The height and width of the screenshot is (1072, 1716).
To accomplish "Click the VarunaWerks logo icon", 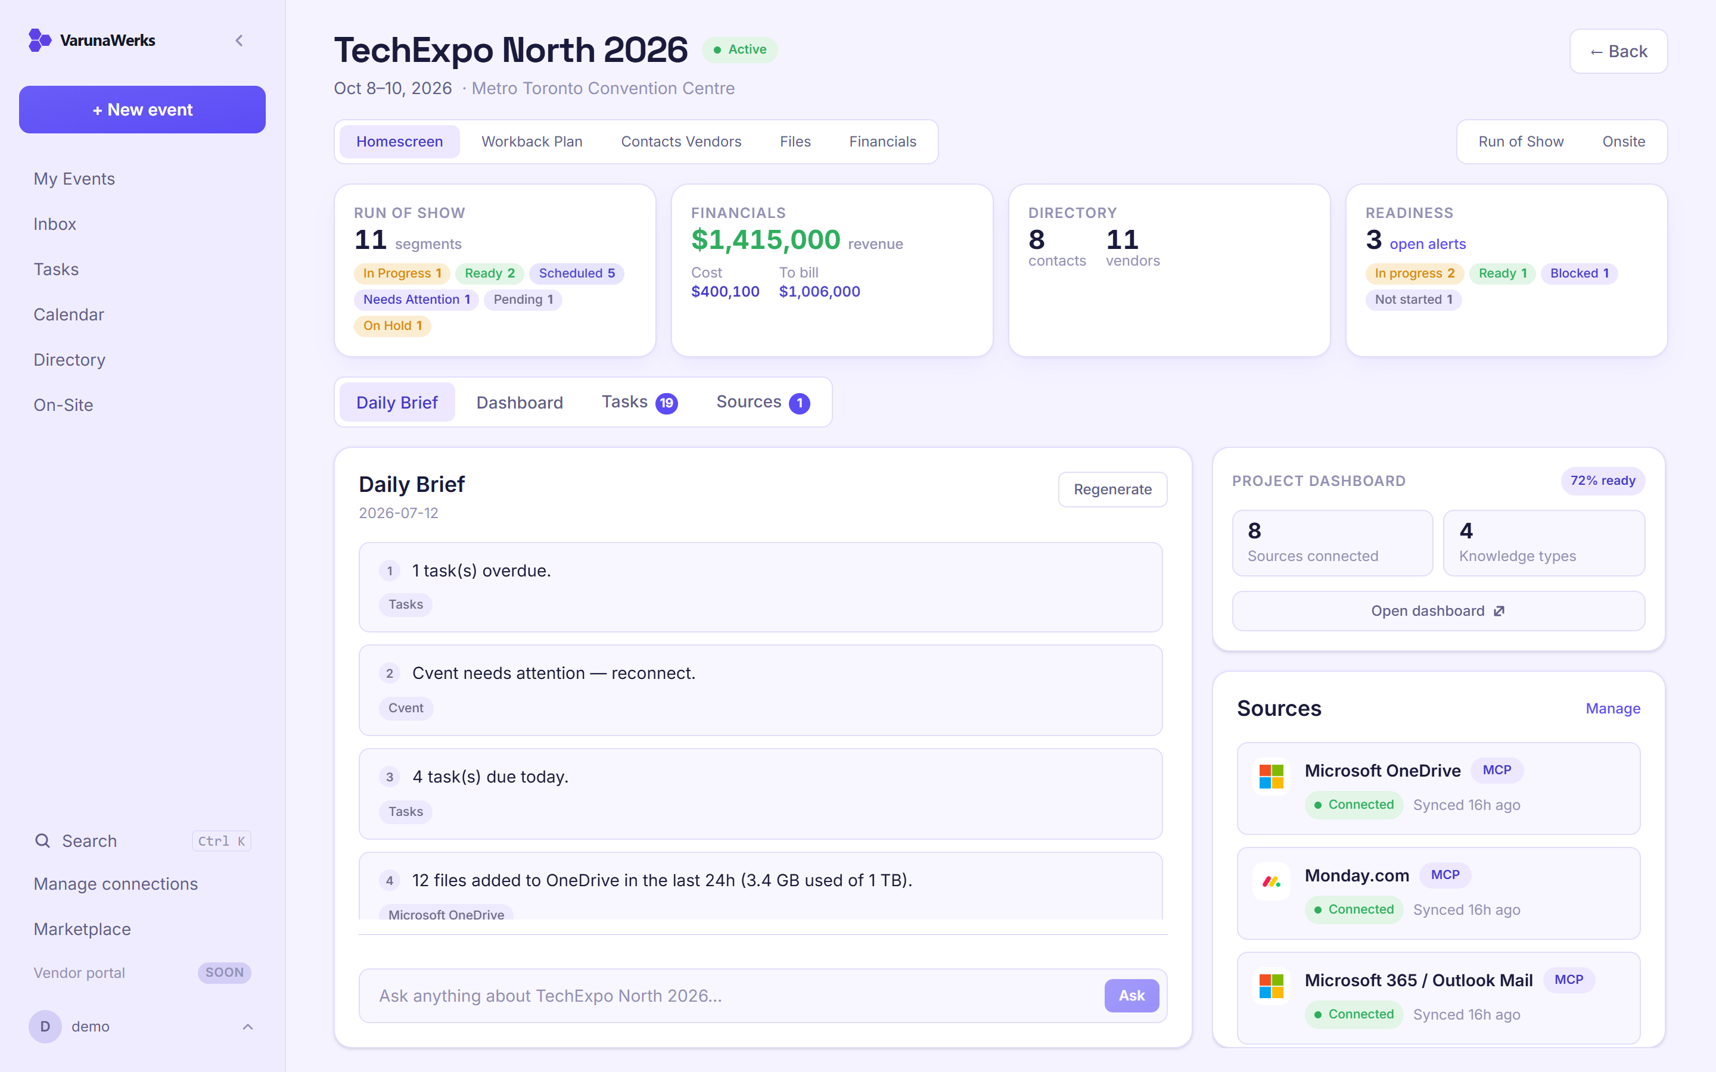I will click(x=40, y=40).
